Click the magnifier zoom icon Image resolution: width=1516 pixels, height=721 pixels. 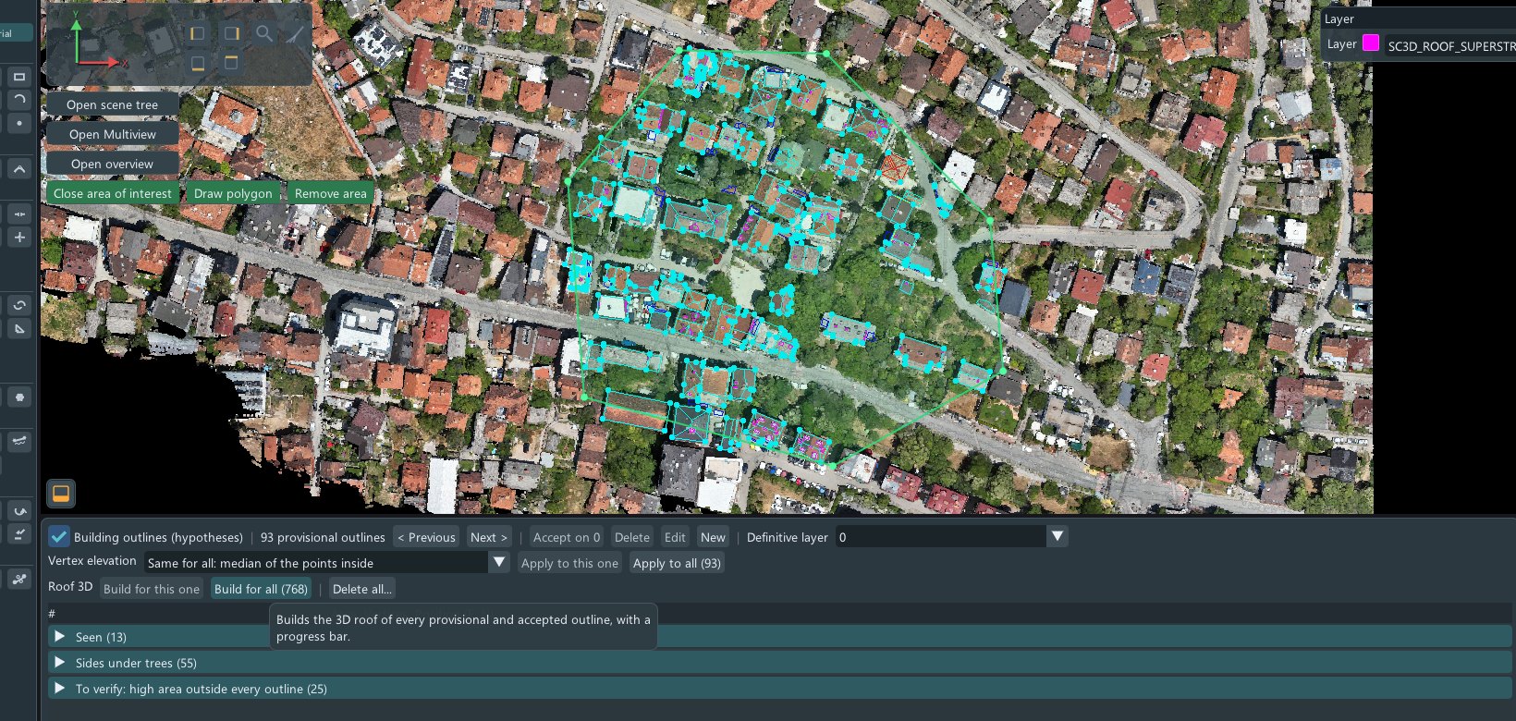(x=264, y=34)
